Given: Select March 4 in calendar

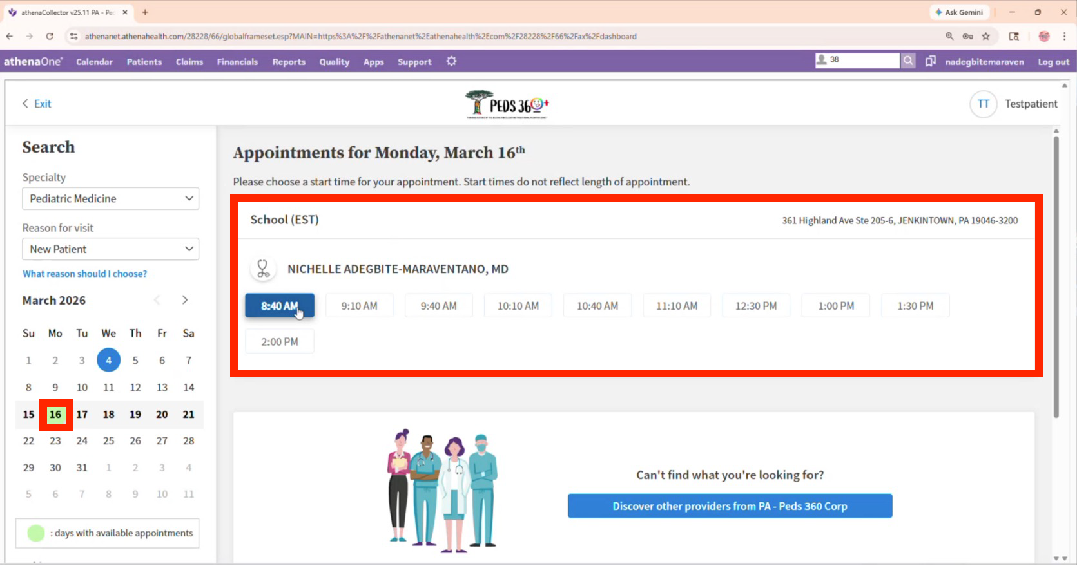Looking at the screenshot, I should 109,360.
